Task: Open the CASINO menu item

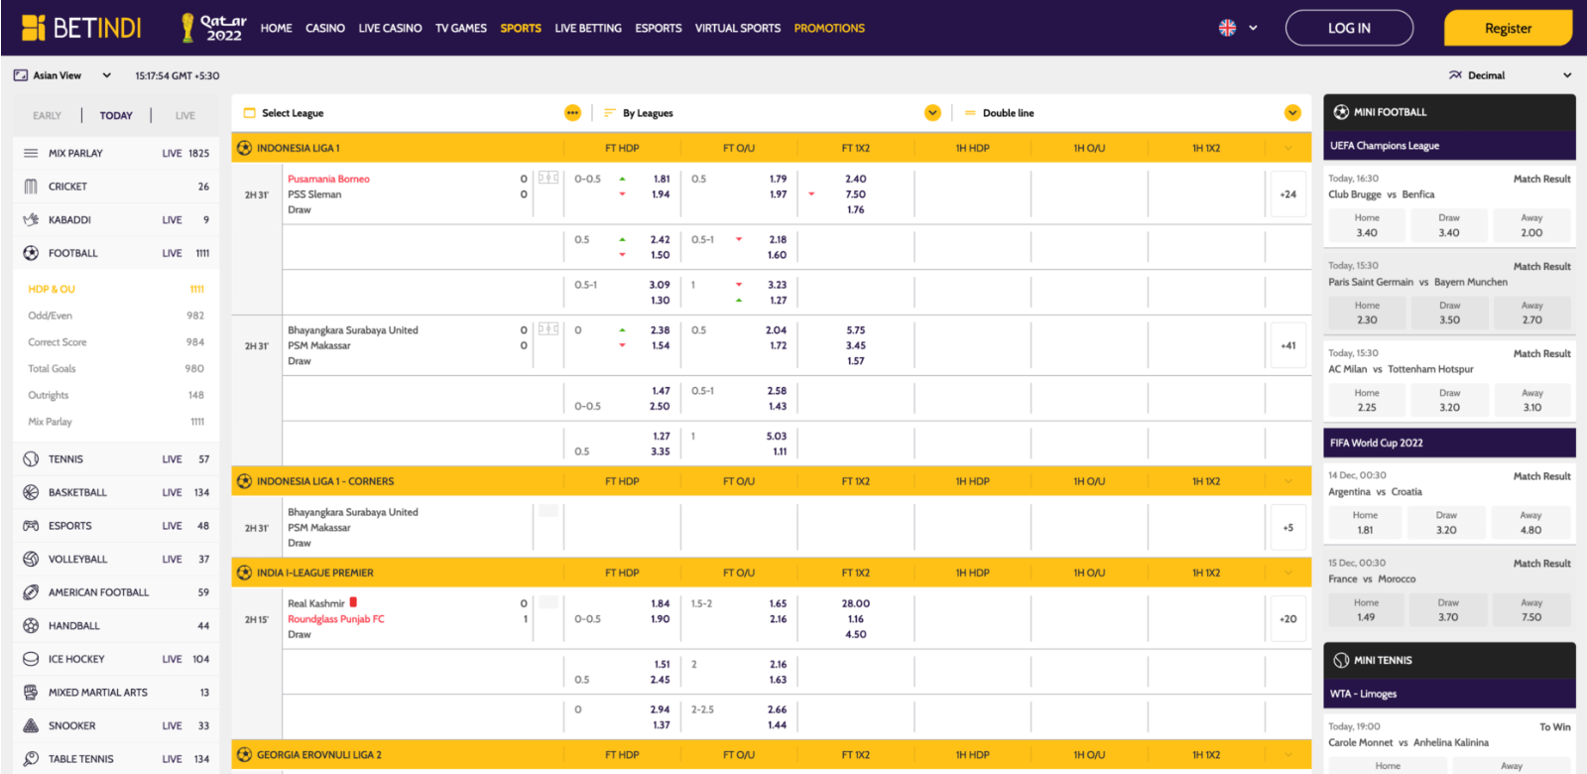Action: [325, 28]
